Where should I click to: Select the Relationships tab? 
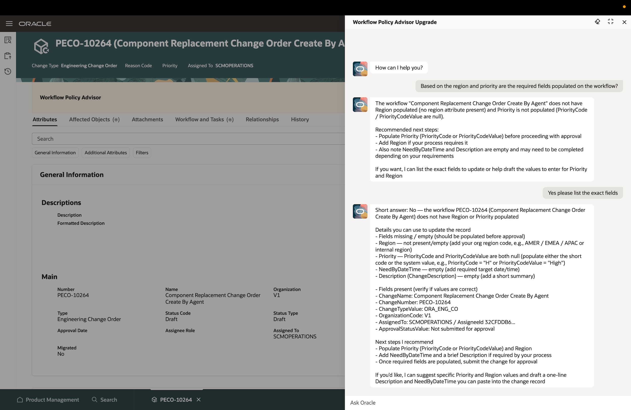[262, 119]
